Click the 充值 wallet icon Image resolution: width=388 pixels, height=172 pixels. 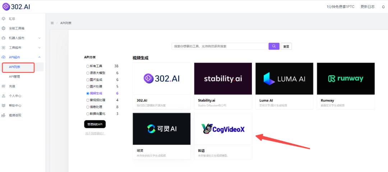(x=4, y=86)
